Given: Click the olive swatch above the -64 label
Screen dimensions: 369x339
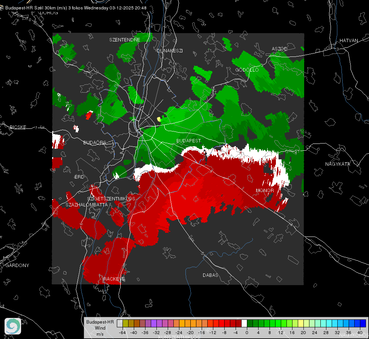Looking at the screenshot, I should (x=126, y=324).
